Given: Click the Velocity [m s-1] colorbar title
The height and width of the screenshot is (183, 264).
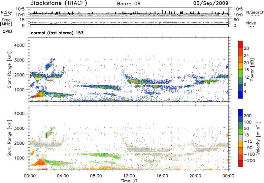Looking at the screenshot, I should click(258, 138).
